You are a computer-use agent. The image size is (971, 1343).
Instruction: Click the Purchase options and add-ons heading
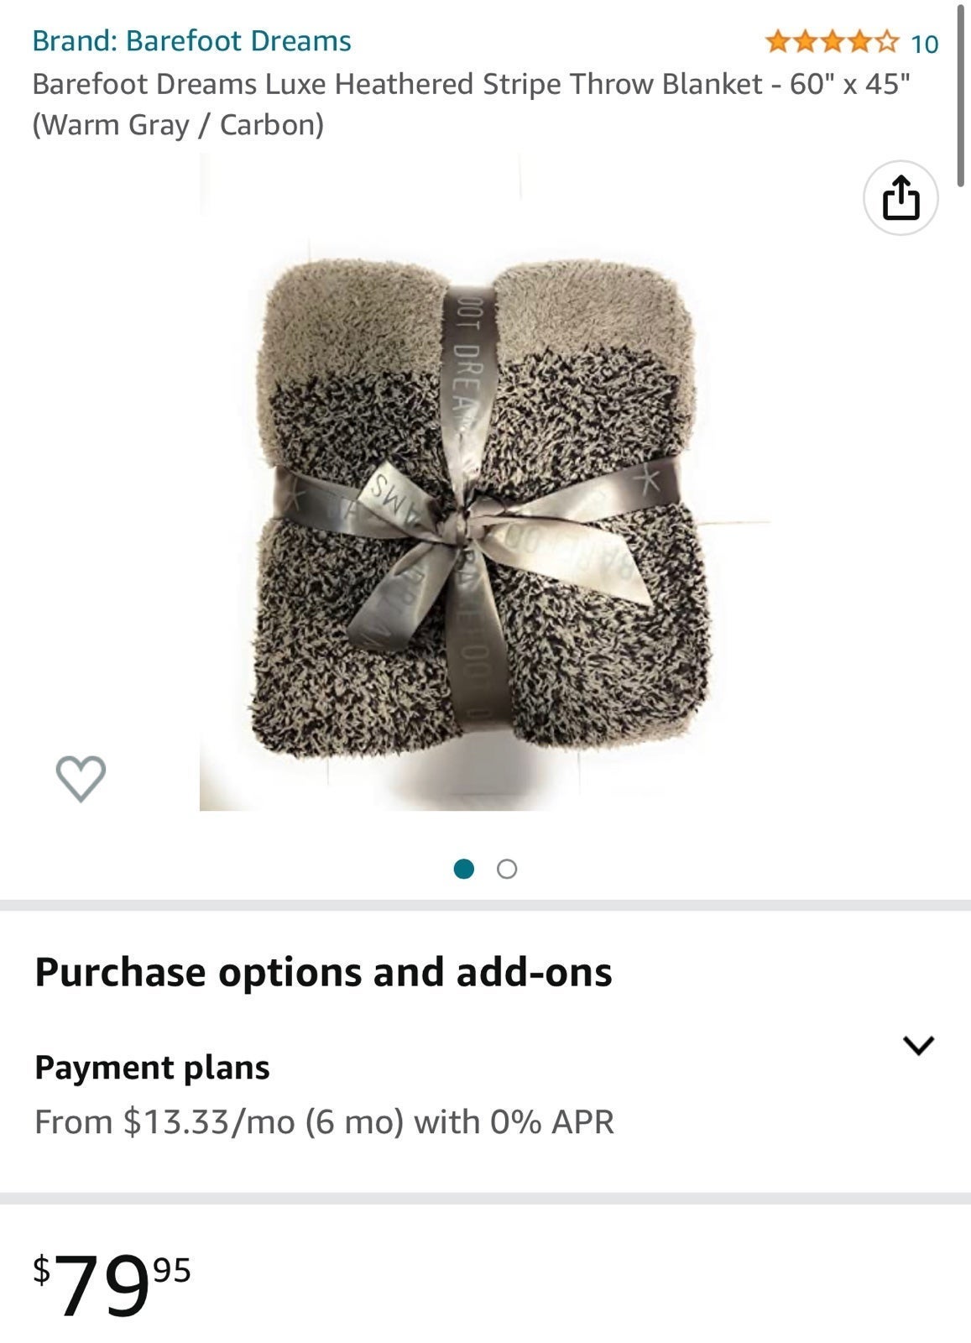pos(323,972)
